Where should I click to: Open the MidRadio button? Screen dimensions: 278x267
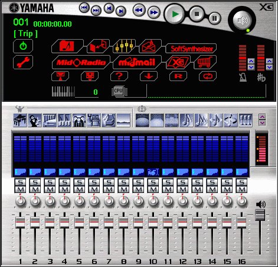81,62
